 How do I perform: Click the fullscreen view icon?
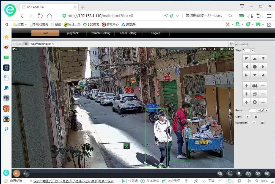(x=229, y=174)
